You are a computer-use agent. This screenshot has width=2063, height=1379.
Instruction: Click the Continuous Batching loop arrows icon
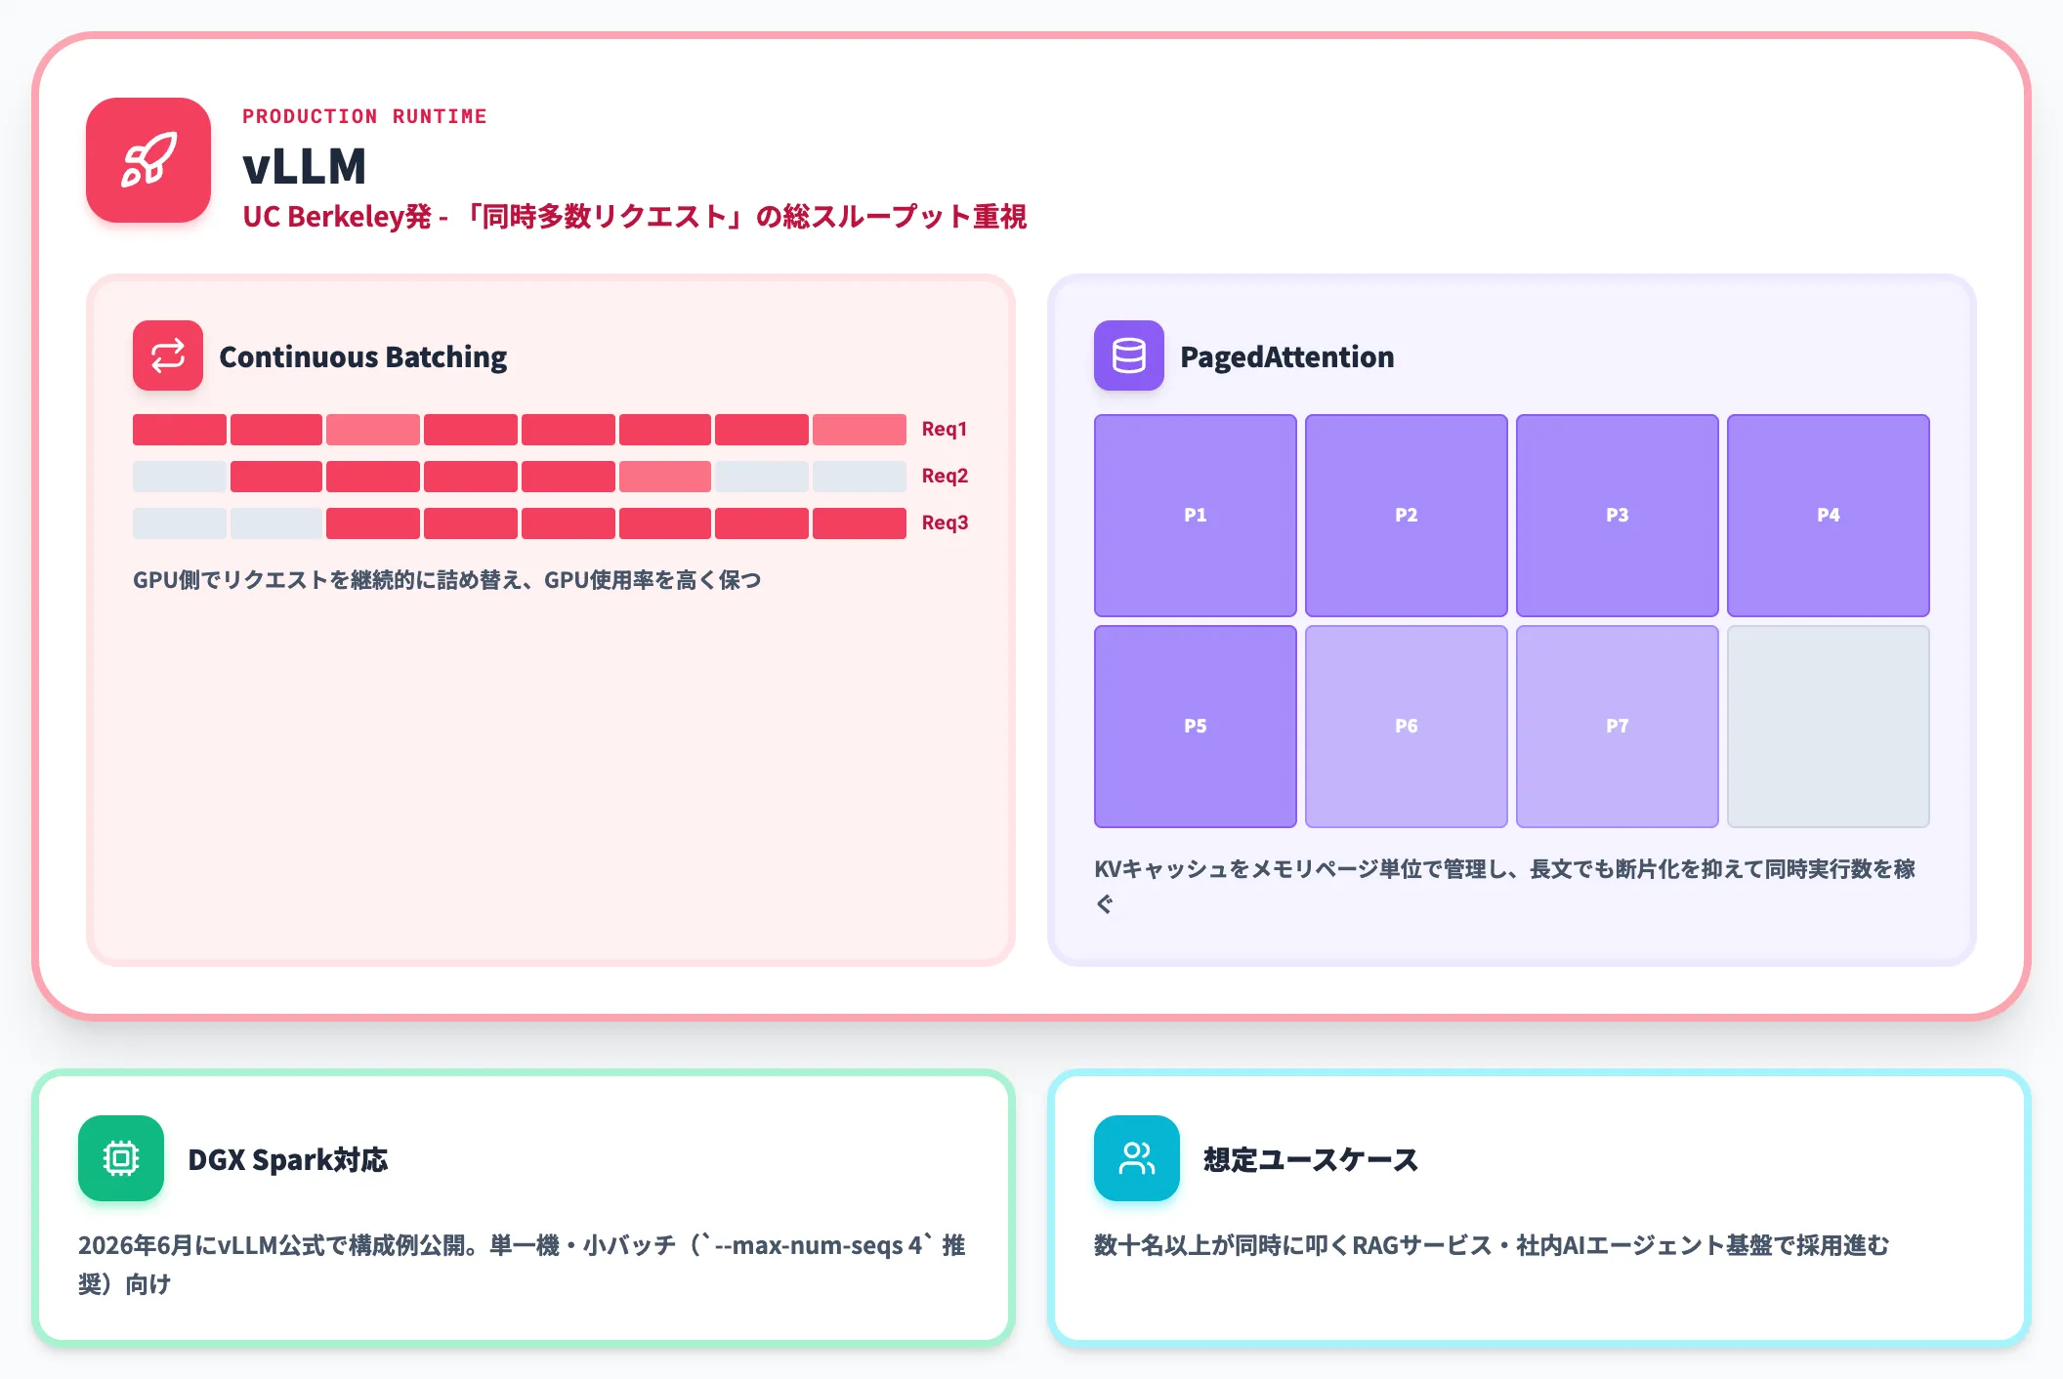[168, 355]
